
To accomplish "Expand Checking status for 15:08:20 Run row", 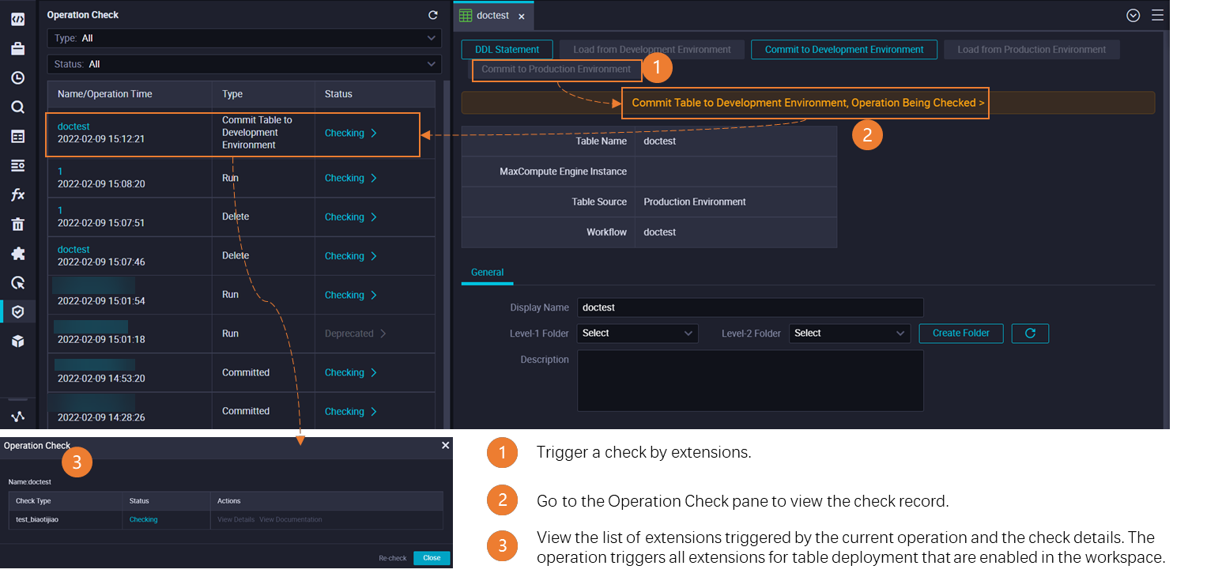I will pyautogui.click(x=351, y=179).
